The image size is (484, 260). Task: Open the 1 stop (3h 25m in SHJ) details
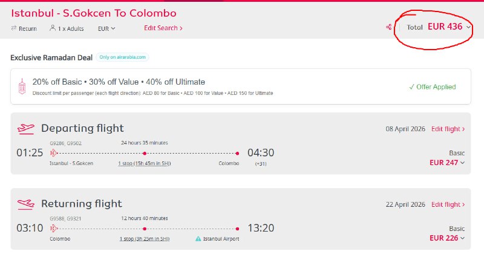click(144, 239)
